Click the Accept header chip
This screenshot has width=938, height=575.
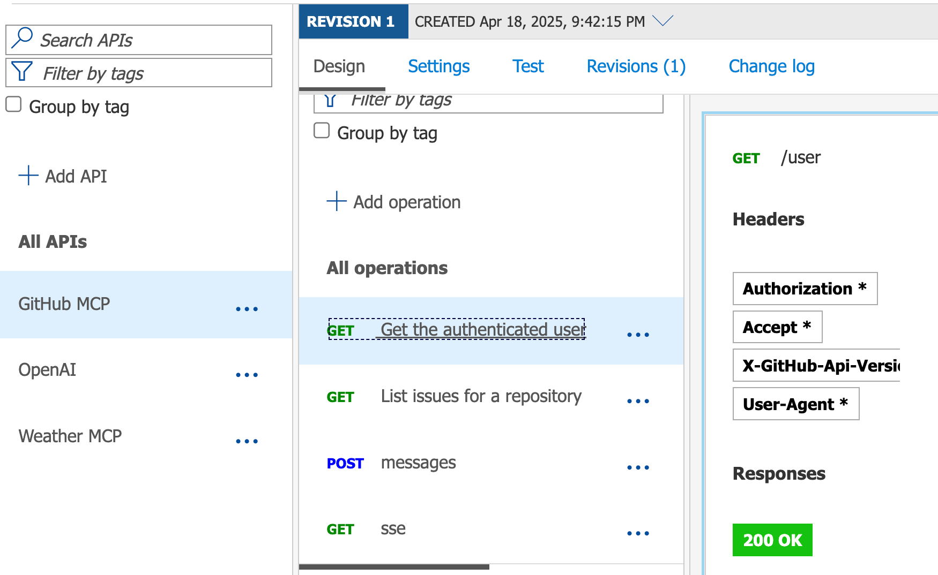coord(777,327)
